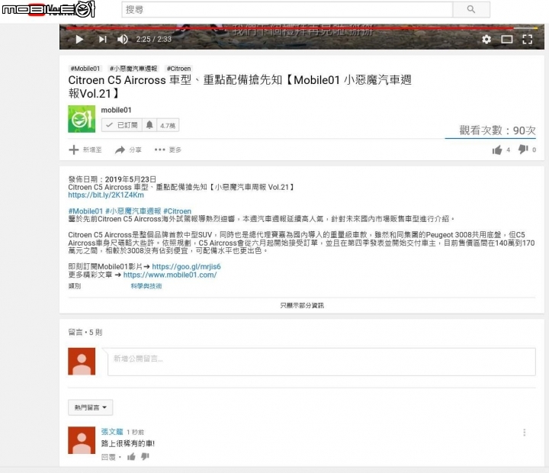
Task: Click the search magnifier button
Action: pyautogui.click(x=471, y=9)
